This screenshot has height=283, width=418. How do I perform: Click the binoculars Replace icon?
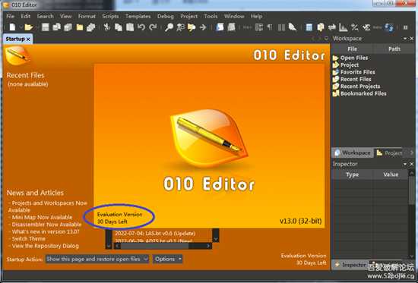(180, 27)
